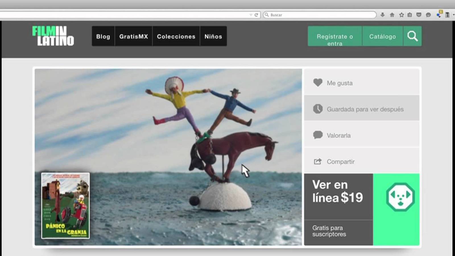Toggle the clock icon for Guardada para ver después
Image resolution: width=455 pixels, height=256 pixels.
coord(318,109)
